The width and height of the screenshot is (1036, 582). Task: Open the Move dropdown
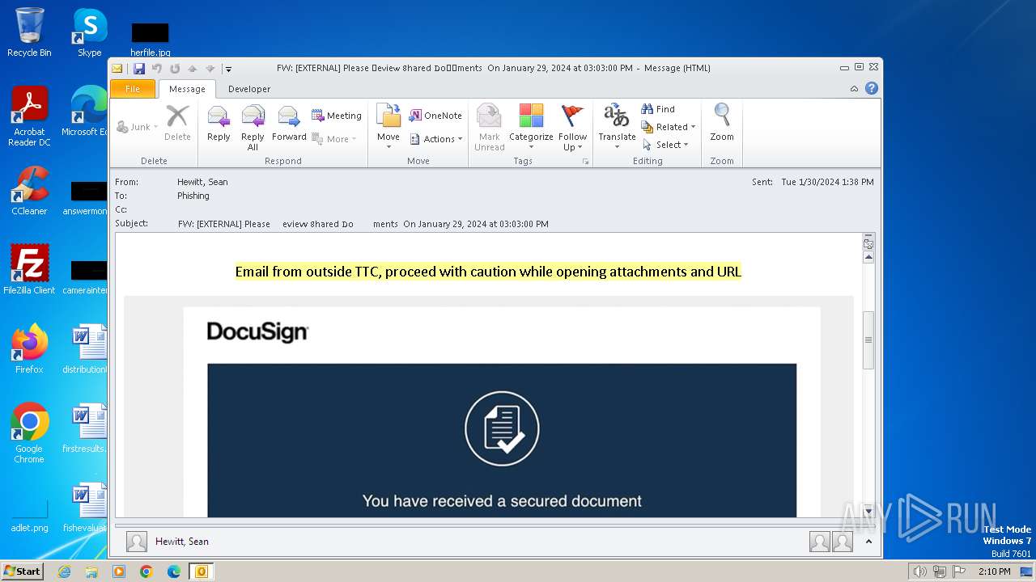pyautogui.click(x=388, y=128)
